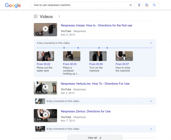Jump to the 00:50 timeline dot

coord(99,48)
